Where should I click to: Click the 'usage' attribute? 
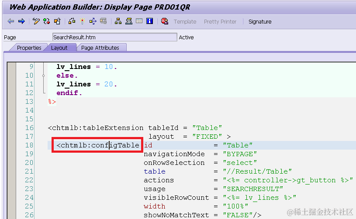tap(154, 189)
